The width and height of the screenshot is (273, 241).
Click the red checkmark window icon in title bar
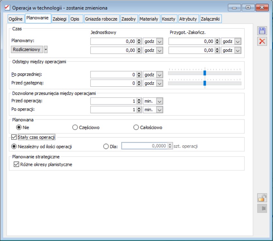point(7,8)
